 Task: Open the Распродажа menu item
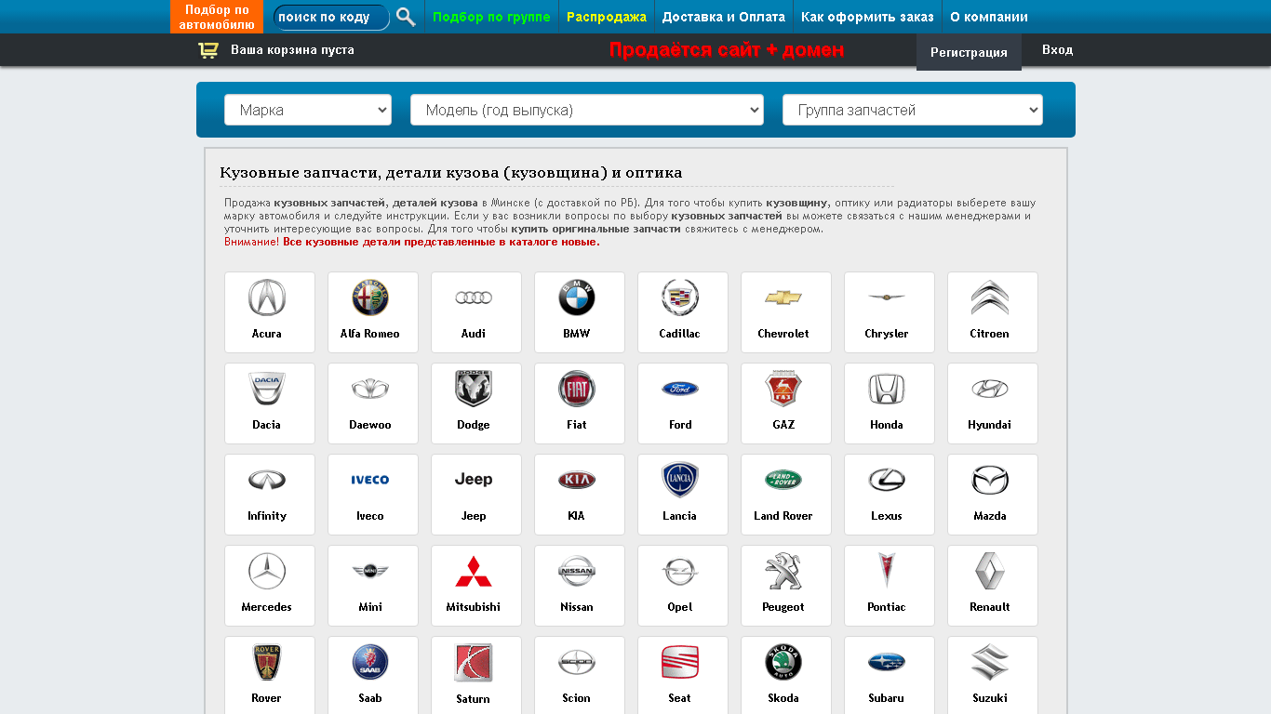607,17
